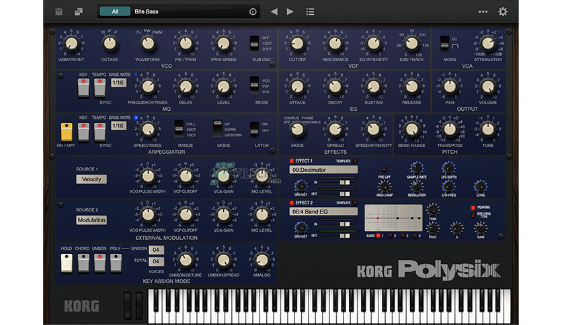Flip the MG MODE switch
The height and width of the screenshot is (325, 562).
click(x=254, y=85)
